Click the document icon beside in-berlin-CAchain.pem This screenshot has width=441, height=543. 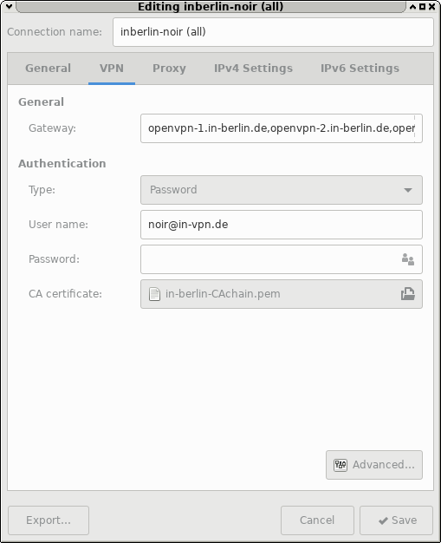pos(154,294)
